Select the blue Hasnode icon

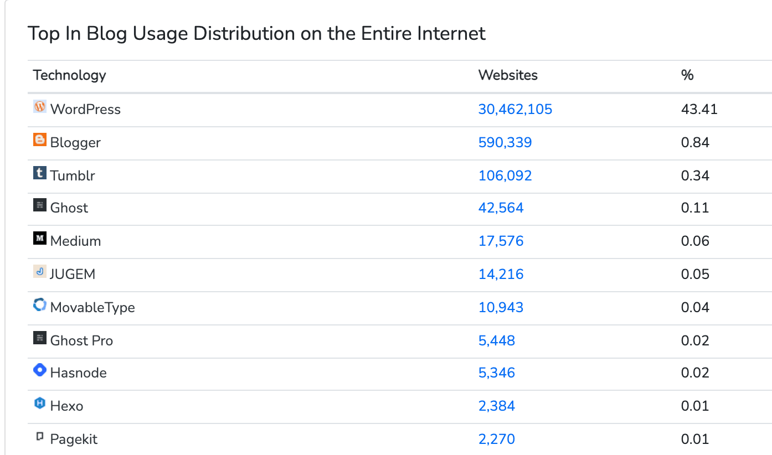click(x=39, y=370)
